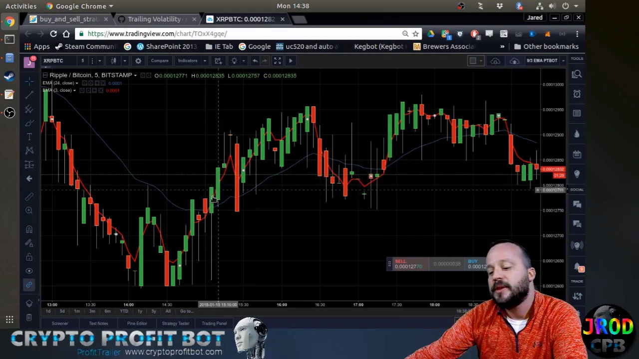This screenshot has width=639, height=359.
Task: Set chart range to All
Action: pyautogui.click(x=168, y=311)
